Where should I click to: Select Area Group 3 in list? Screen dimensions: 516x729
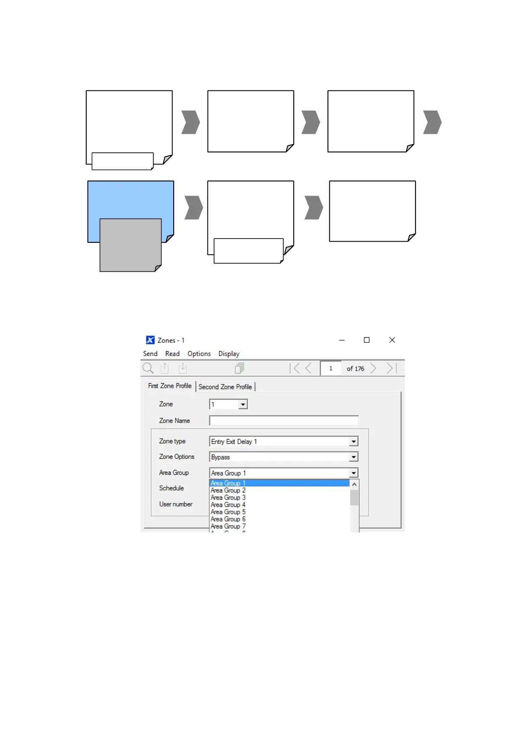coord(279,497)
